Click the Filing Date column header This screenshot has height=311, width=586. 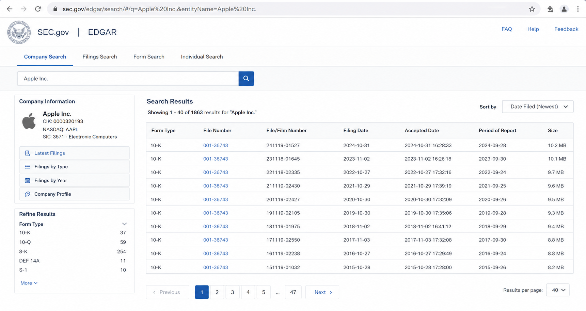tap(356, 131)
